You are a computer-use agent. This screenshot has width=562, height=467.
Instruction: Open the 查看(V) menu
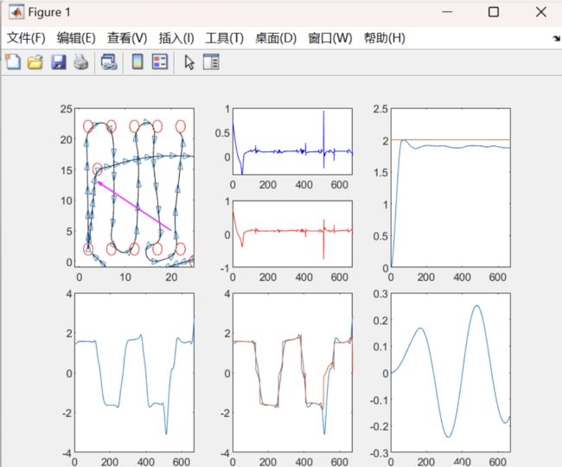coord(127,38)
